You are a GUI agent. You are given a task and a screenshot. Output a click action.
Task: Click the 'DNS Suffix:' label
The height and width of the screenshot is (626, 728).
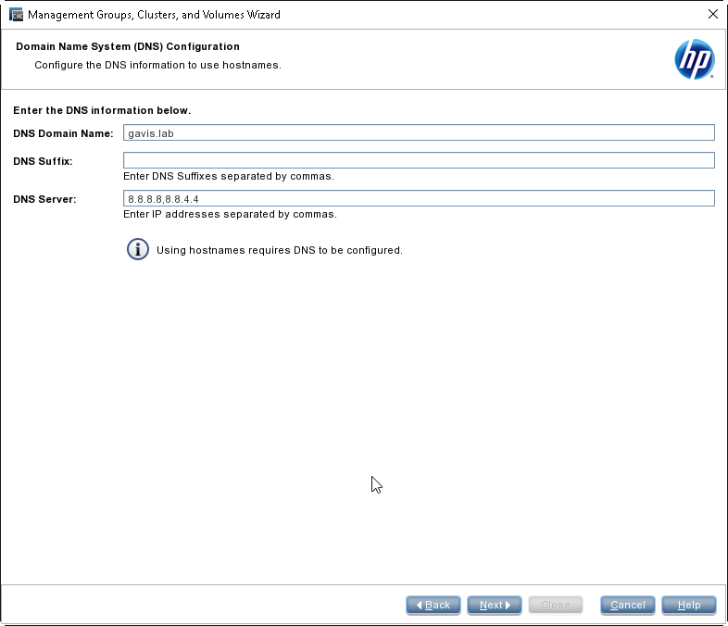coord(43,161)
